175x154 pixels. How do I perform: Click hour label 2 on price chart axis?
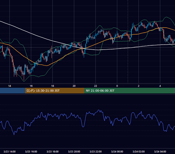coord(139,86)
